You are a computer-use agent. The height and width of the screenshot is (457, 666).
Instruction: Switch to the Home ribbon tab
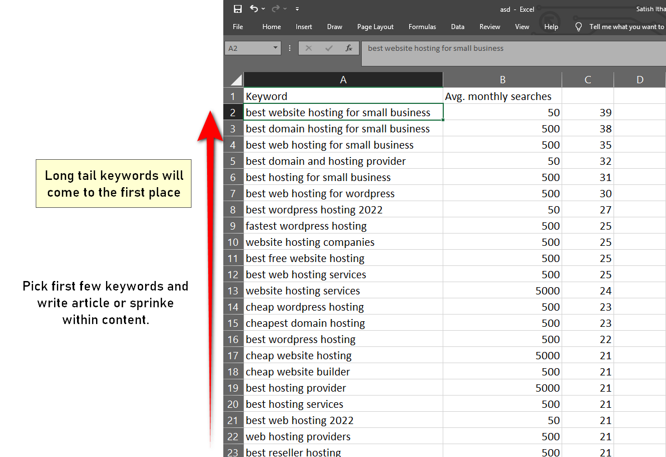pos(271,27)
